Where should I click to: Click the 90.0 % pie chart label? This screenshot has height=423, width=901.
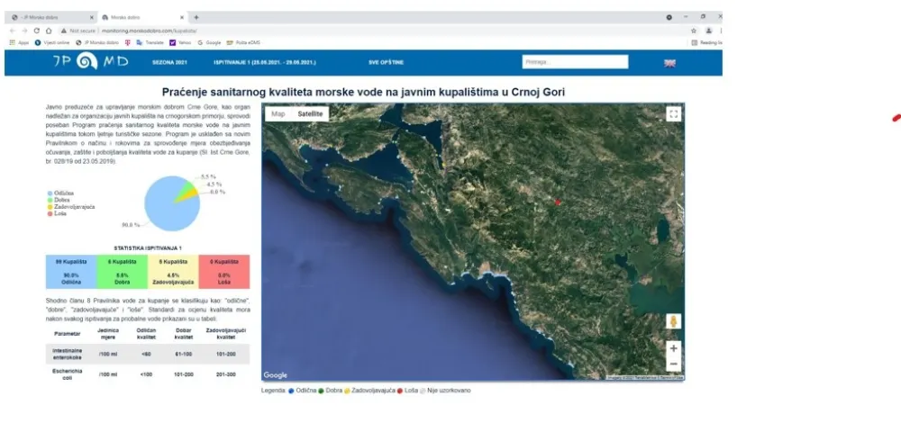coord(131,225)
